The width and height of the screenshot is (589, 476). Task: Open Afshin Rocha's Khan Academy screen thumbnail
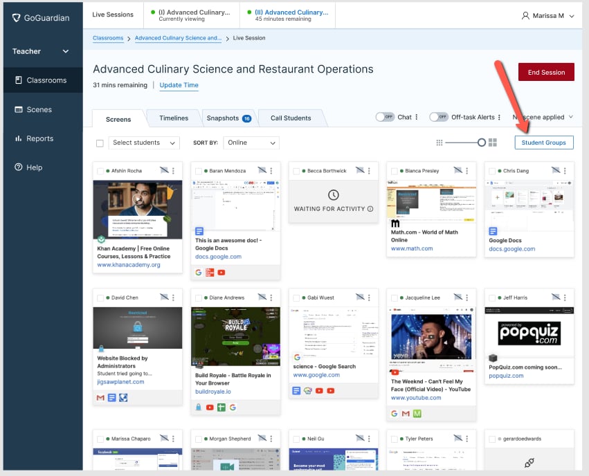[x=138, y=210]
